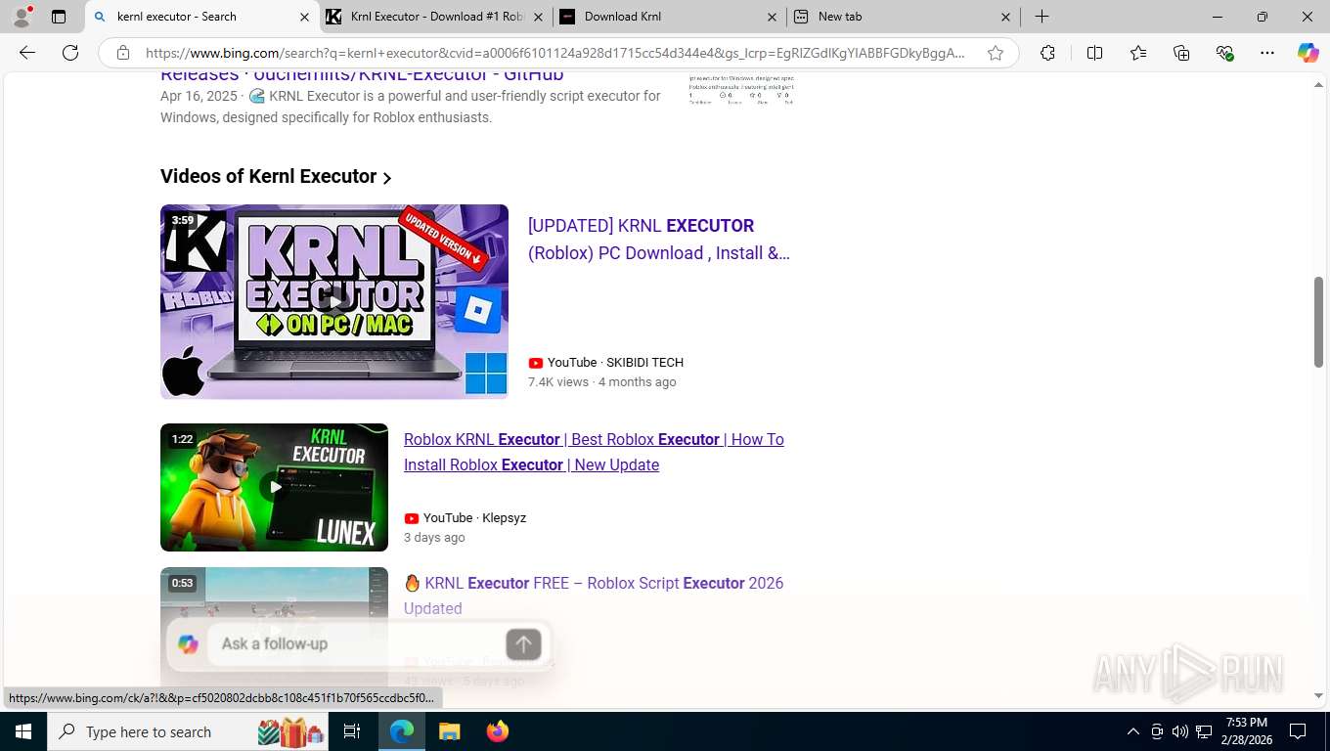The height and width of the screenshot is (751, 1330).
Task: Open Releases KRNL-Executor GitHub link
Action: (x=362, y=74)
